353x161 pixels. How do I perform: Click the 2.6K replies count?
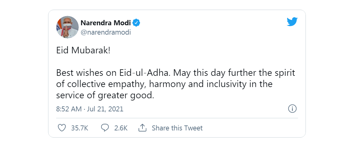point(121,128)
